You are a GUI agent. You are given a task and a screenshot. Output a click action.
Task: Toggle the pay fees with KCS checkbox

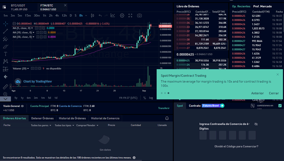click(280, 106)
